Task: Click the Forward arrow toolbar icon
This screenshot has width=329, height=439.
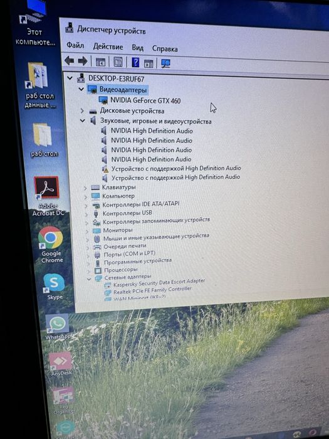Action: [x=83, y=61]
